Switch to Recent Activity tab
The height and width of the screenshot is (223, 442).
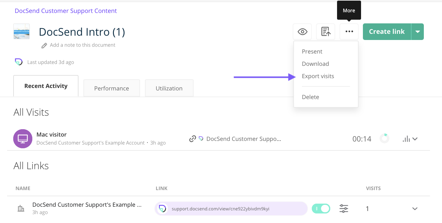[46, 86]
